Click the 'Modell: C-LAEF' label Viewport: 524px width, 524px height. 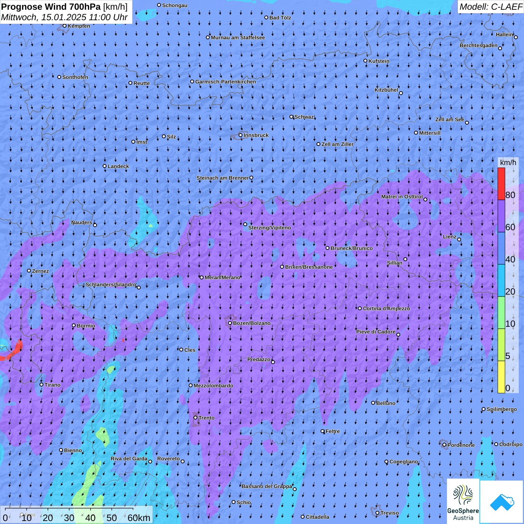tap(491, 7)
